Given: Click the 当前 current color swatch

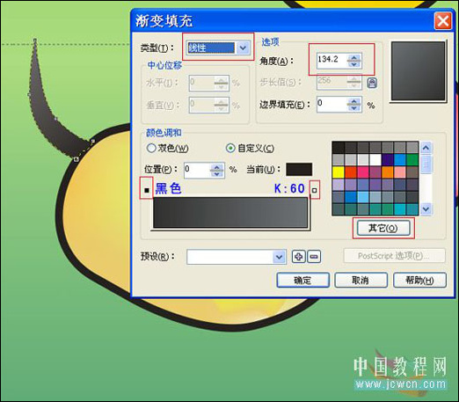Looking at the screenshot, I should point(299,170).
